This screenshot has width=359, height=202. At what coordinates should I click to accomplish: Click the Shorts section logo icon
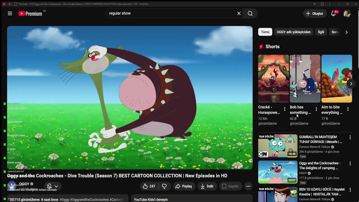pos(261,47)
